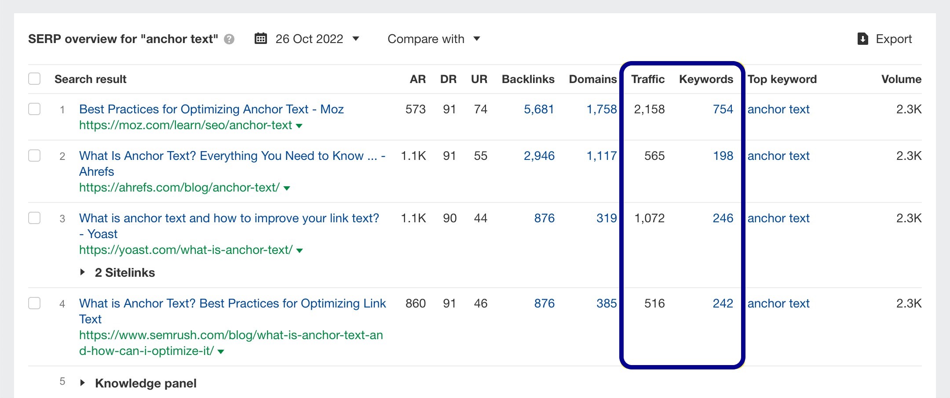Click the Top keyword column header
This screenshot has height=398, width=950.
click(x=782, y=79)
